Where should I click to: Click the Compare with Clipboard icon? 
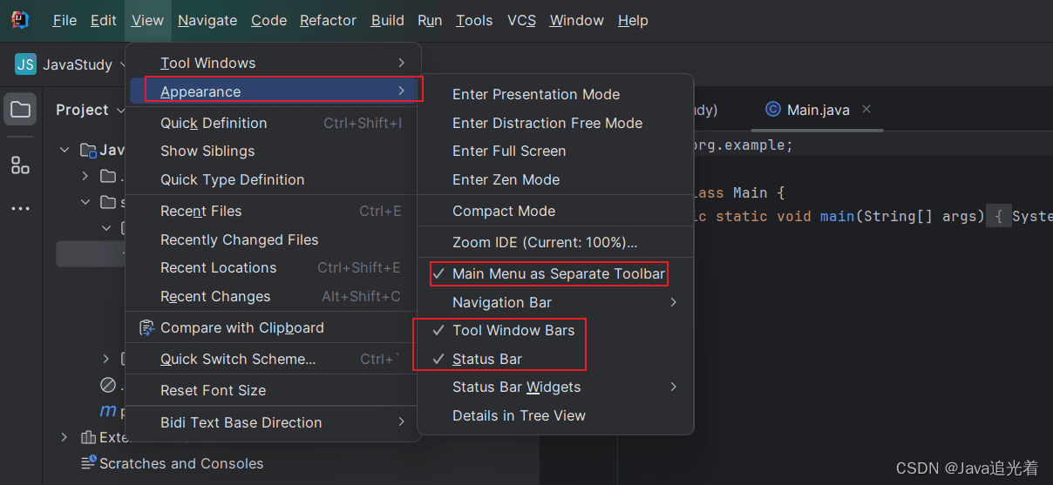[x=146, y=328]
